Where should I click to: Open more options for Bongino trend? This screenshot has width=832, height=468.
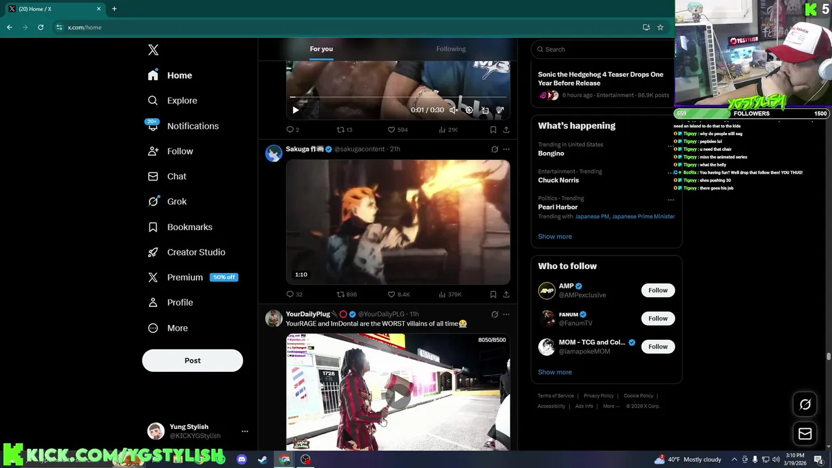tap(671, 146)
